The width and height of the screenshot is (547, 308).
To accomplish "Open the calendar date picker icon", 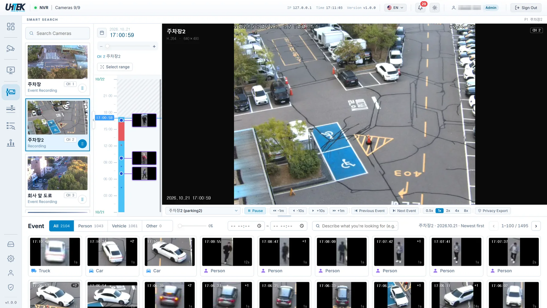I will [102, 33].
